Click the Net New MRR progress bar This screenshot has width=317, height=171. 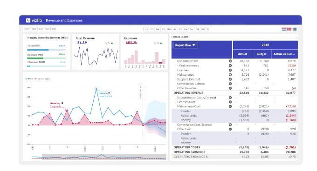pos(46,58)
